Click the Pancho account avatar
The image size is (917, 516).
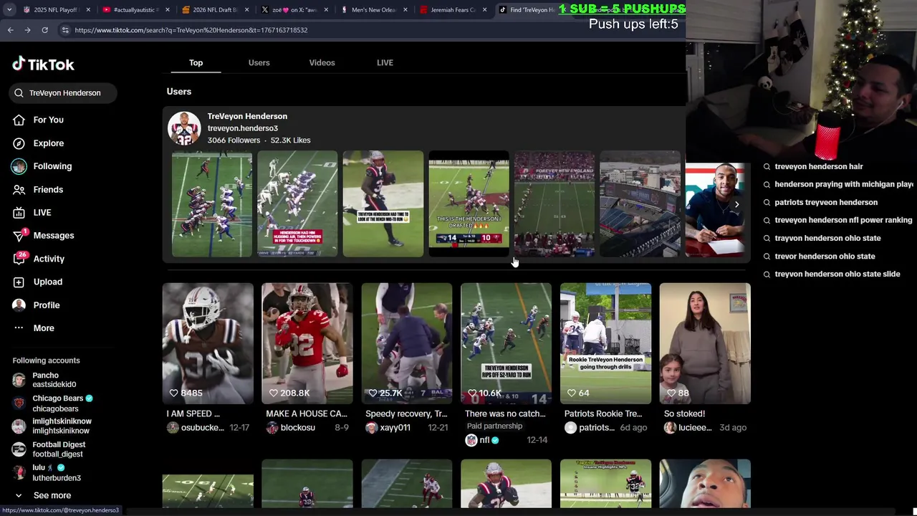pyautogui.click(x=19, y=380)
